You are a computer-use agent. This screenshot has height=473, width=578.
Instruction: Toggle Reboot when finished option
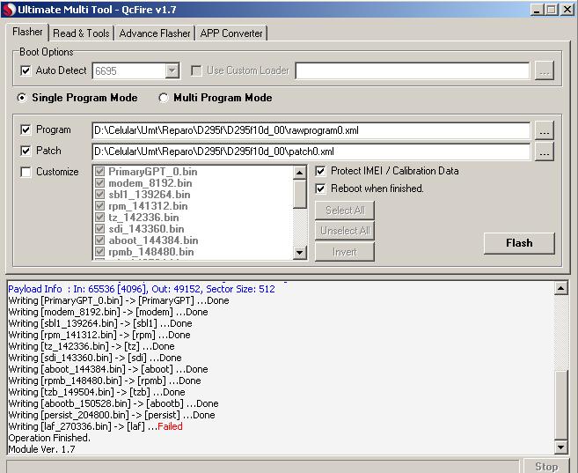pos(320,188)
